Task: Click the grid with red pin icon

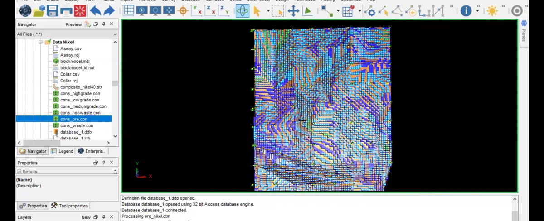Action: [x=348, y=10]
